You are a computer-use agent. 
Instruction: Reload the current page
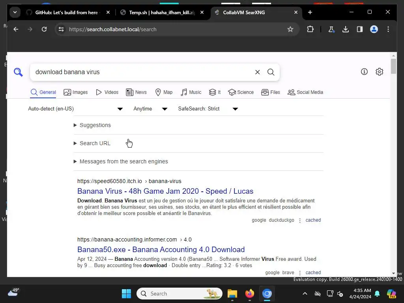coord(44,29)
